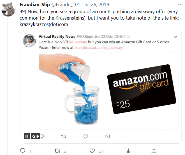The image size is (185, 155).
Task: Click the @Fraude_101 handle
Action: pos(66,4)
